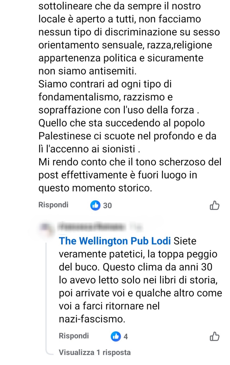Viewport: 230px width, 365px height.
Task: Like the reply mentioning nazi-fascismo with thumbs-up
Action: pos(214,336)
